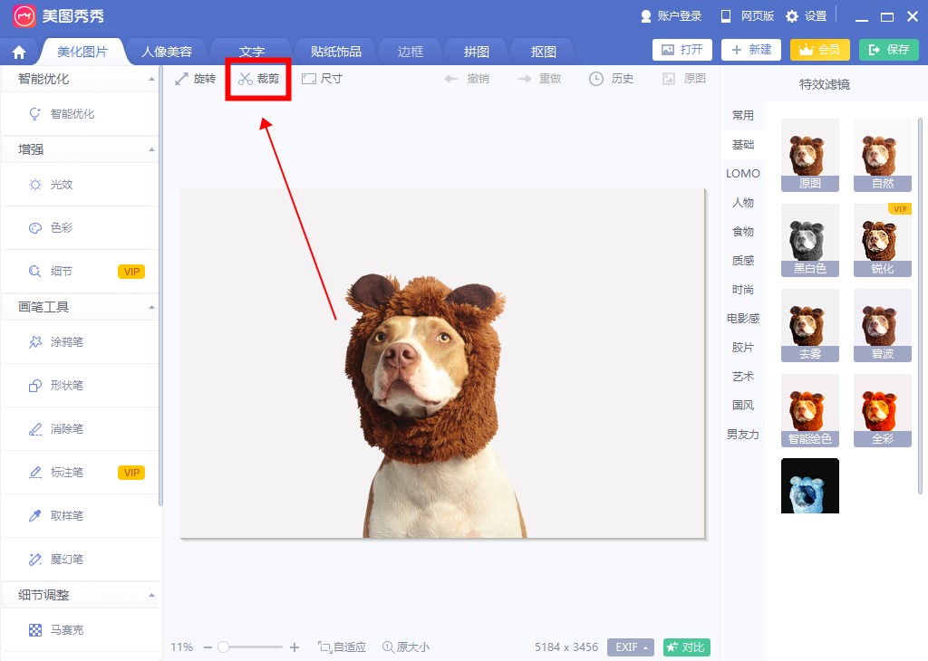
Task: Toggle 原图 original image view
Action: [684, 79]
